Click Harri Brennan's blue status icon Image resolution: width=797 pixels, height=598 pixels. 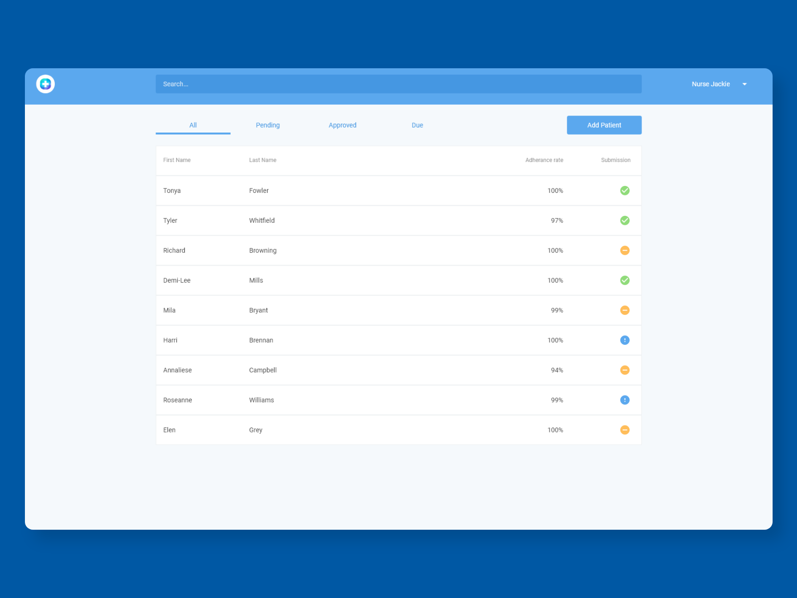625,340
